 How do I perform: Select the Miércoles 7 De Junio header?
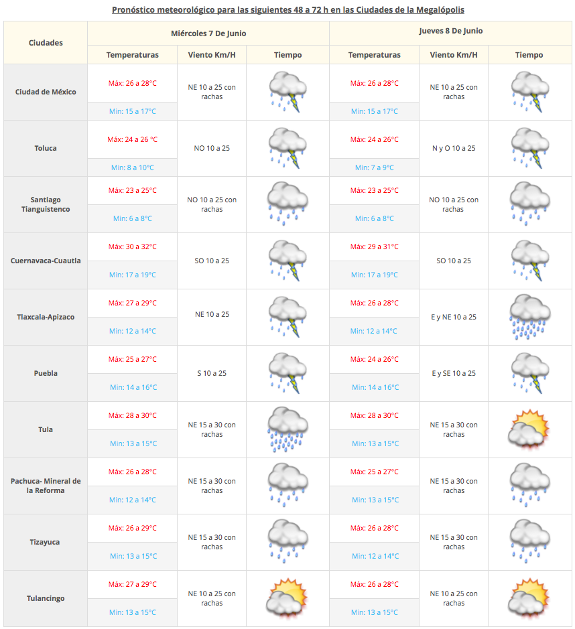click(x=208, y=31)
